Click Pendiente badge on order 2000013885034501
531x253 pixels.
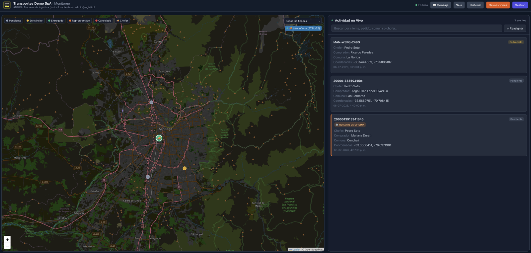516,81
